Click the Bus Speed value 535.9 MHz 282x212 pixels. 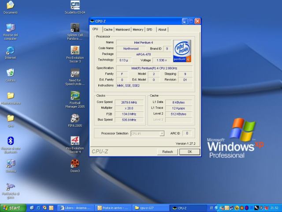click(x=129, y=120)
